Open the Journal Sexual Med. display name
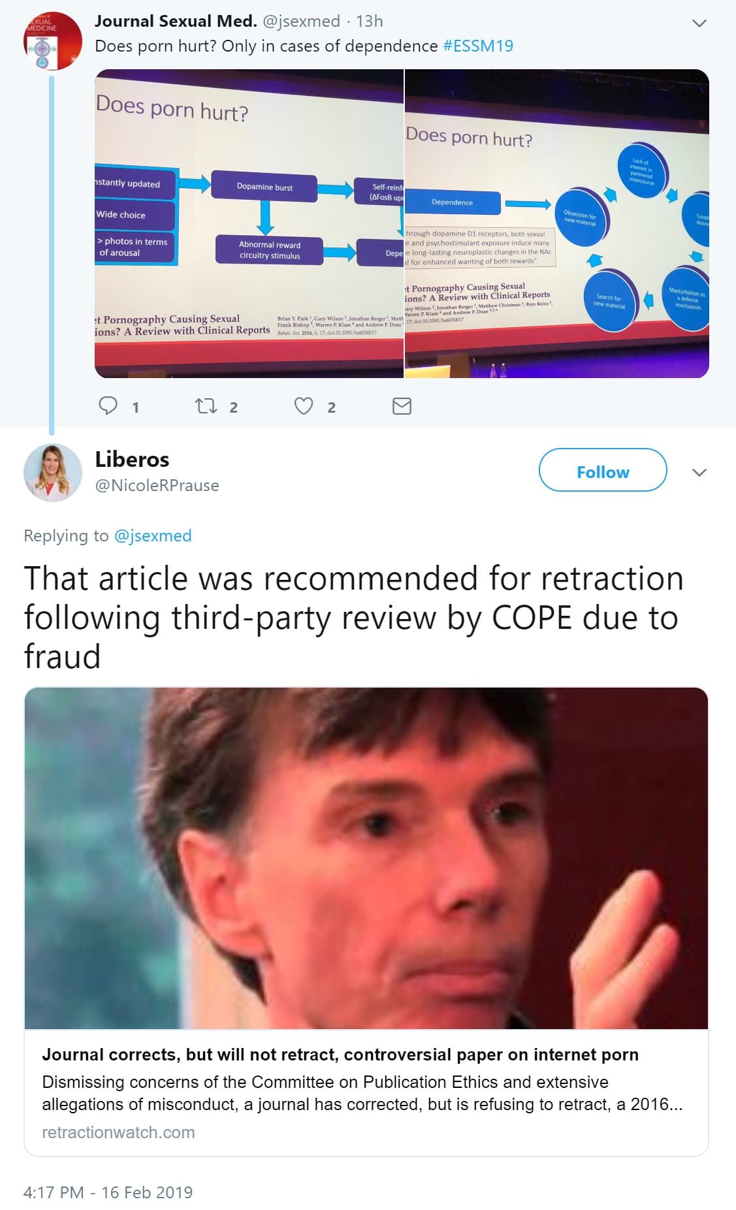Viewport: 736px width, 1210px height. (x=176, y=22)
